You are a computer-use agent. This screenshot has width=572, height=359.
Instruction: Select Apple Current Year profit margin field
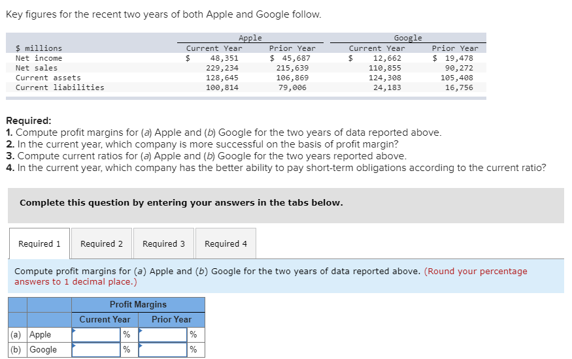(x=96, y=335)
